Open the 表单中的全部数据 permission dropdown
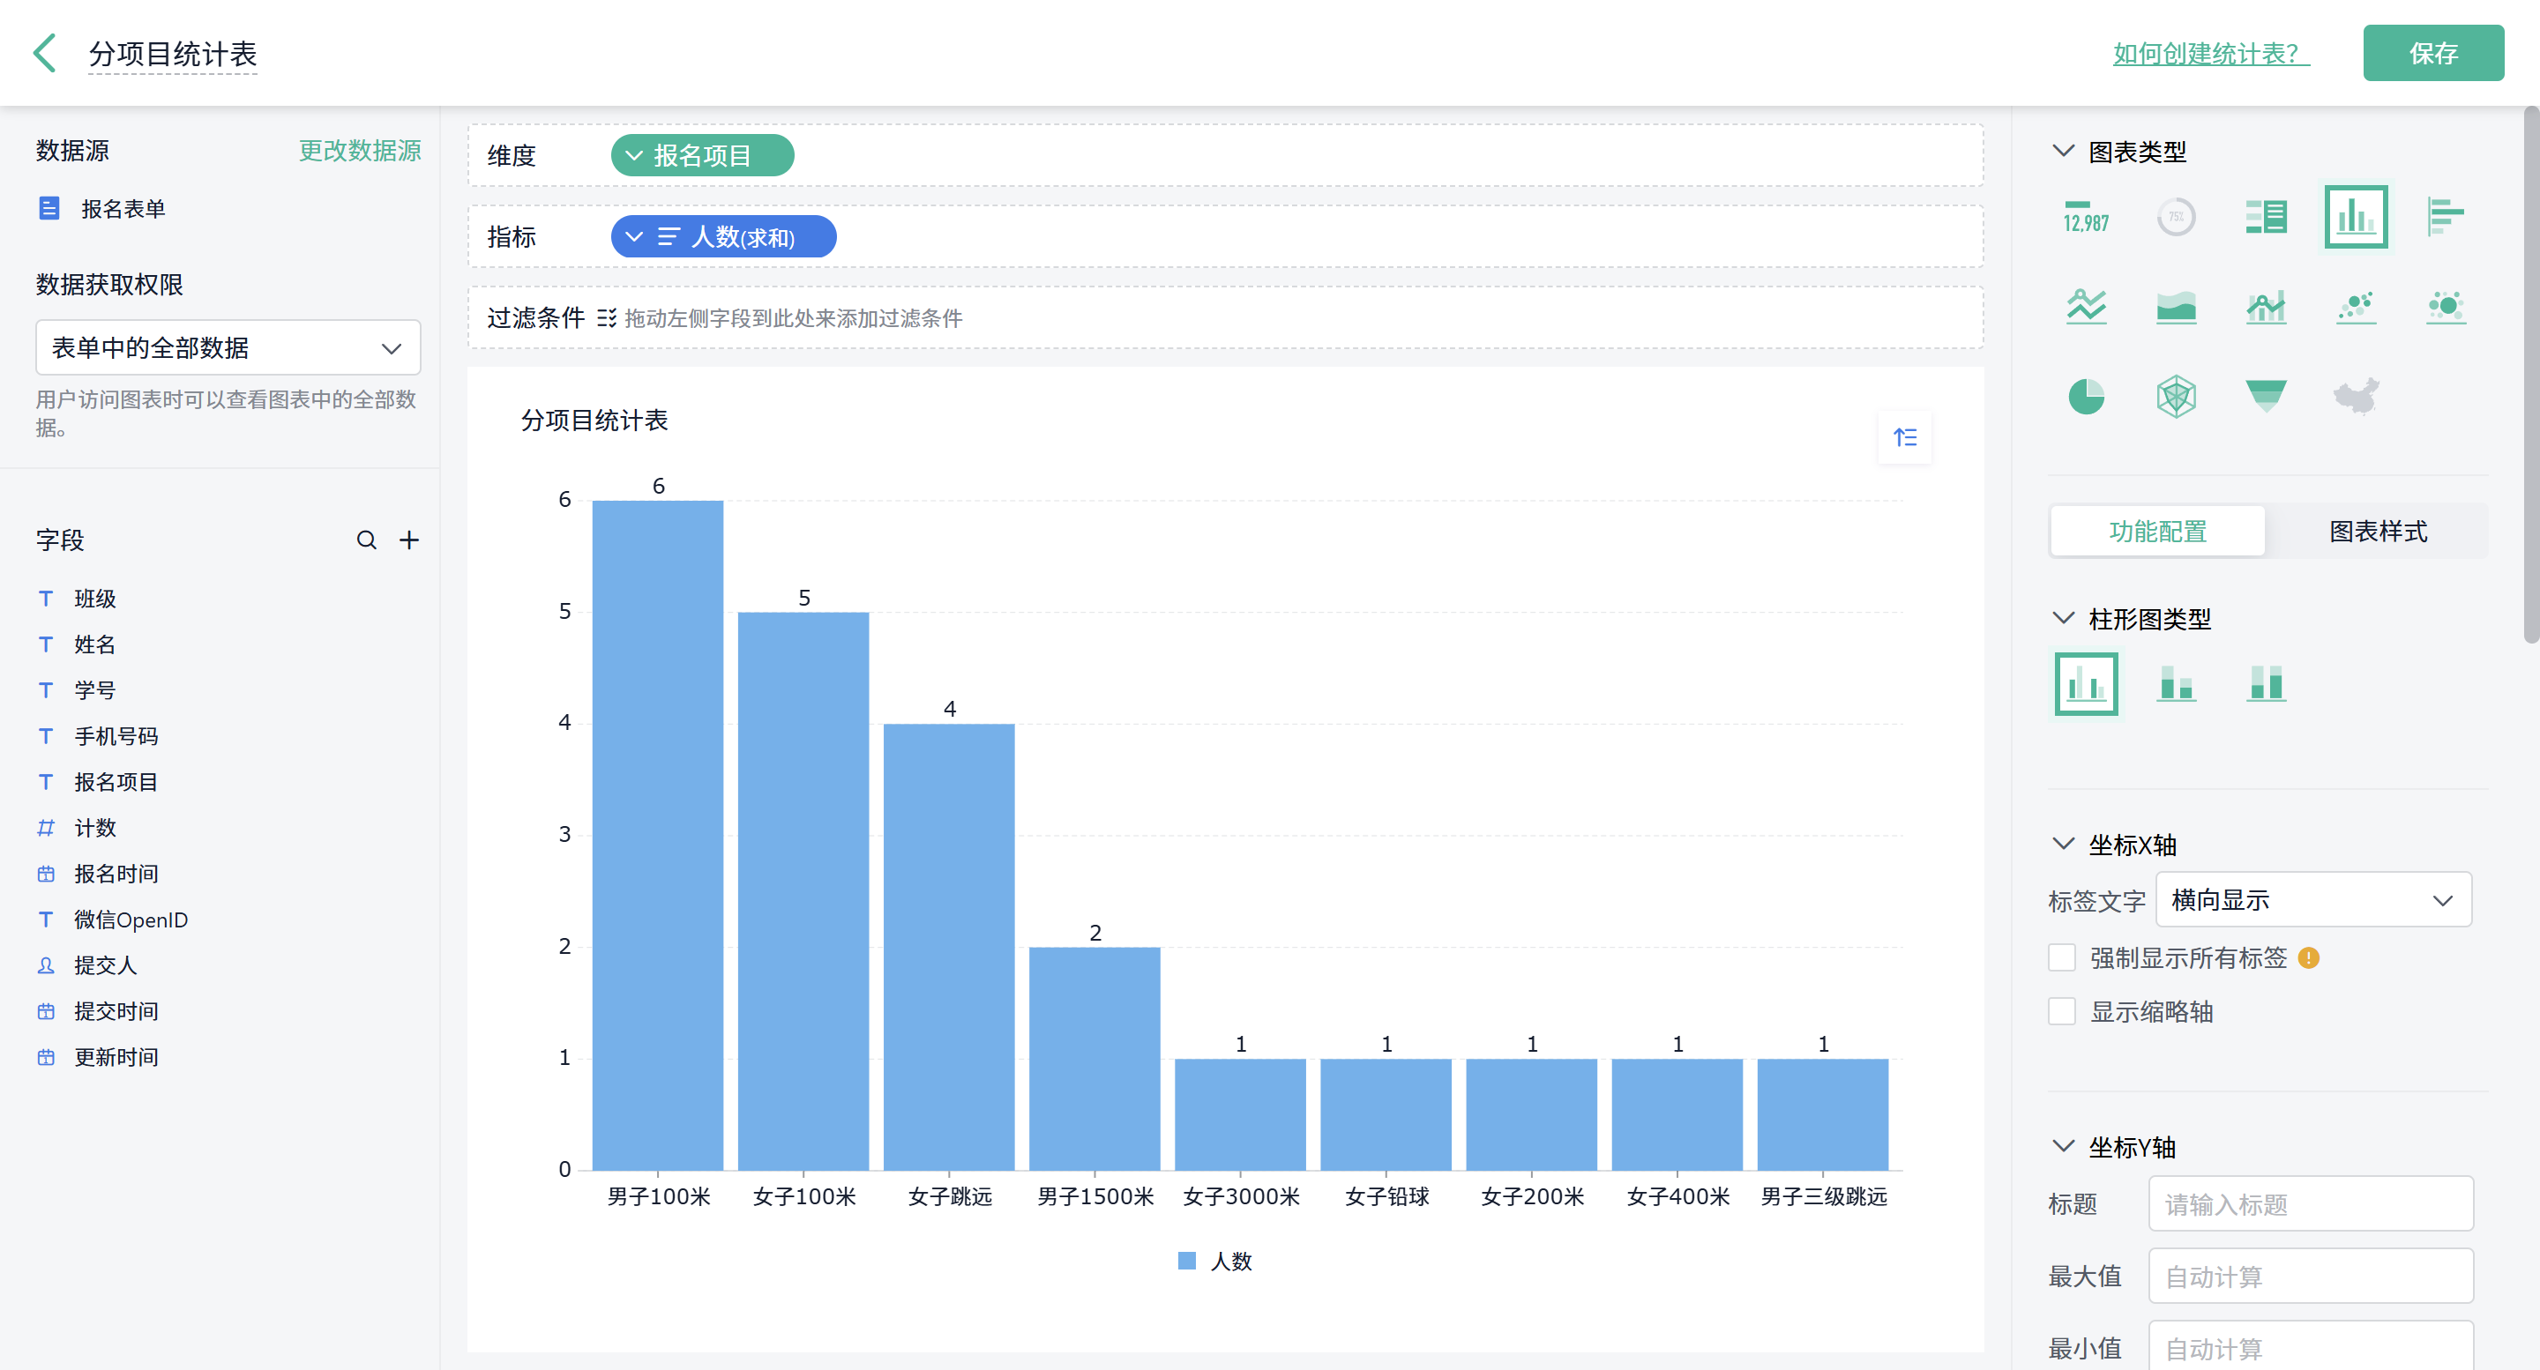The width and height of the screenshot is (2540, 1370). [x=228, y=347]
